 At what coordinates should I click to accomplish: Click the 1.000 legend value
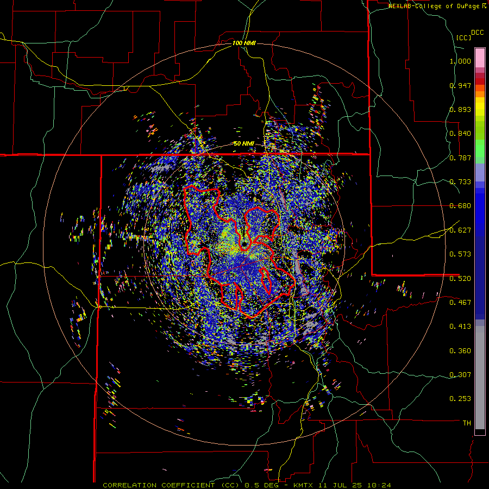point(460,61)
